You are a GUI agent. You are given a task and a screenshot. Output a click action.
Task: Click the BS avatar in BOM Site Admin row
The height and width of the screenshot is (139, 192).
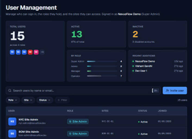pos(12,134)
